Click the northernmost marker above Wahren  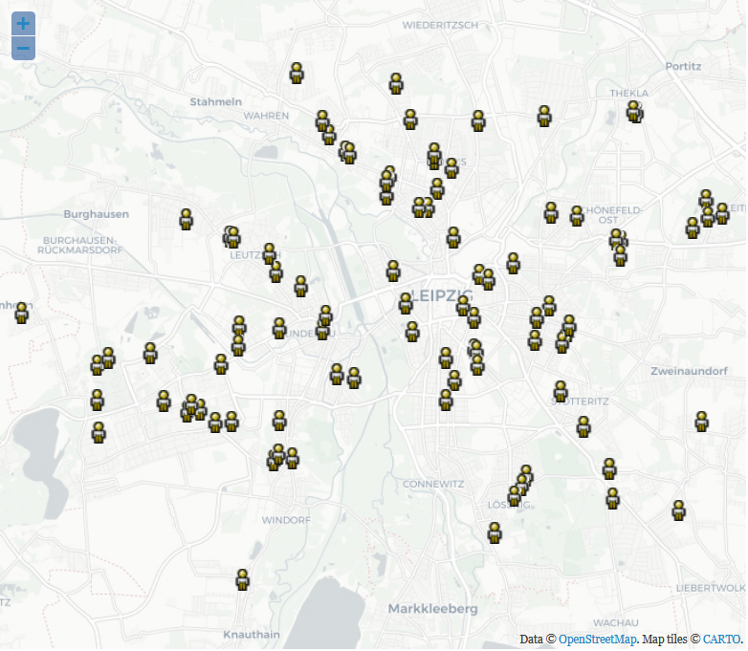(x=297, y=73)
